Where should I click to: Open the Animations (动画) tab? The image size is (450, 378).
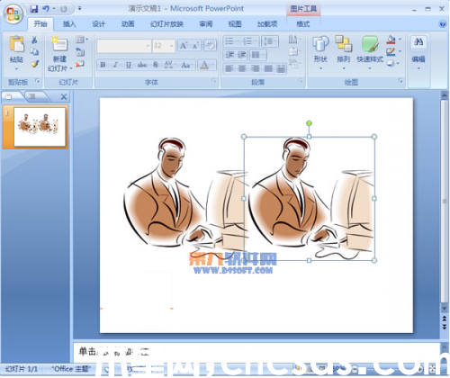tap(128, 24)
